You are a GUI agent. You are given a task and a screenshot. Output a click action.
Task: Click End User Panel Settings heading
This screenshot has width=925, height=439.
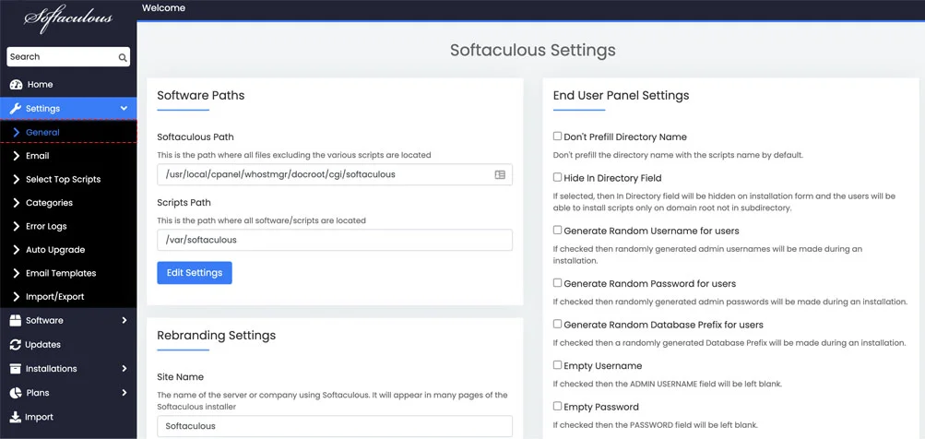(622, 95)
